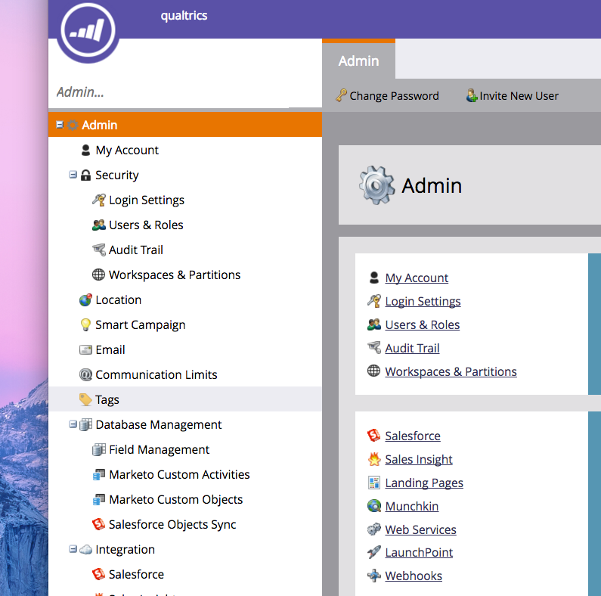This screenshot has height=596, width=601.
Task: Focus the Admin search field
Action: click(169, 92)
